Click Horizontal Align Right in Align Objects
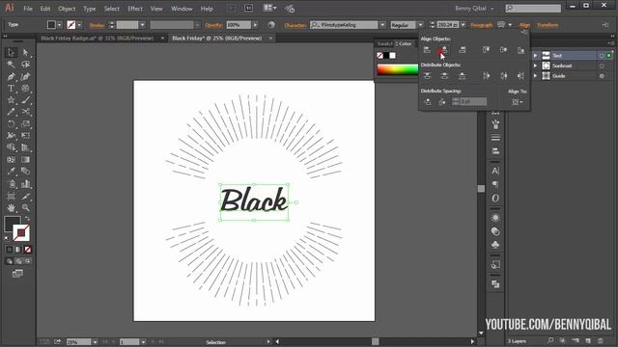The width and height of the screenshot is (618, 347). pyautogui.click(x=462, y=50)
